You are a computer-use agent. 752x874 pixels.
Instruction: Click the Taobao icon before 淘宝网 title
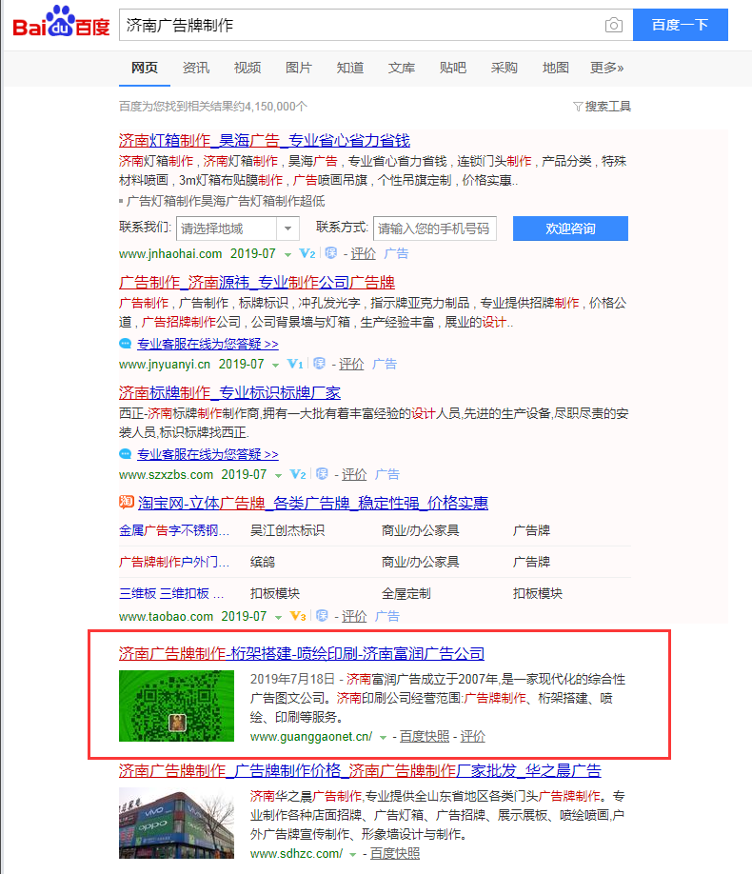126,503
